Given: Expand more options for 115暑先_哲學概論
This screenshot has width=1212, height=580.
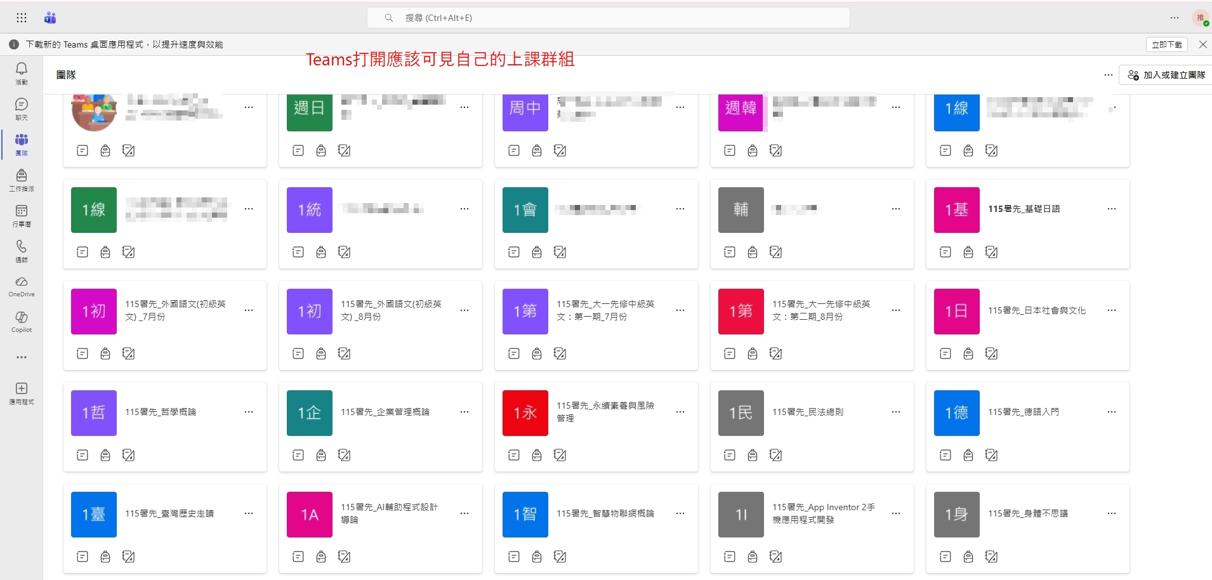Looking at the screenshot, I should click(249, 412).
